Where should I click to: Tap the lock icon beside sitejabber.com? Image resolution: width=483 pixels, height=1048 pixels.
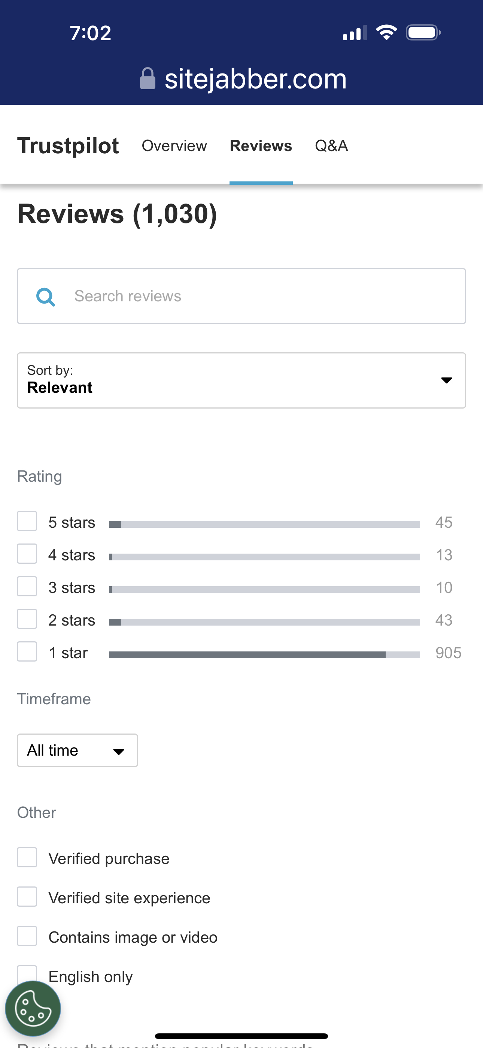pyautogui.click(x=148, y=78)
